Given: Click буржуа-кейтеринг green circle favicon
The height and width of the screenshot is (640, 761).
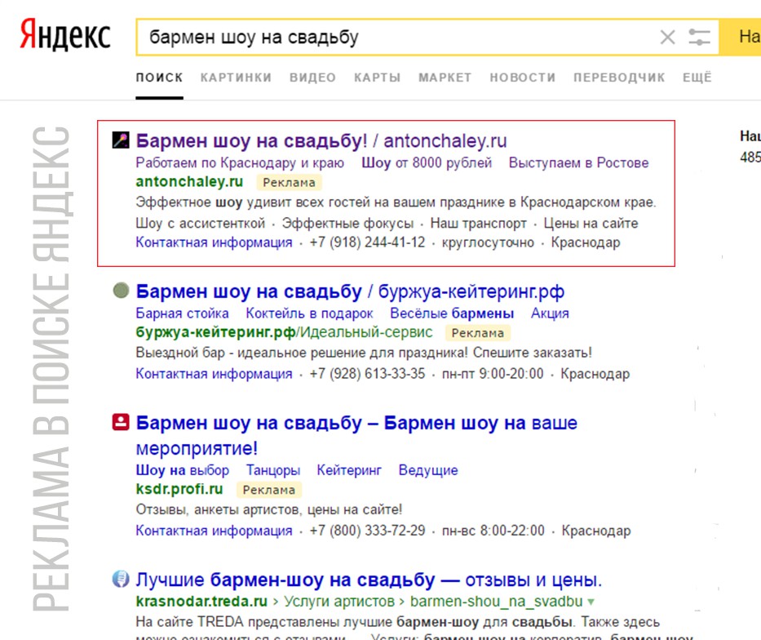Looking at the screenshot, I should pyautogui.click(x=121, y=291).
